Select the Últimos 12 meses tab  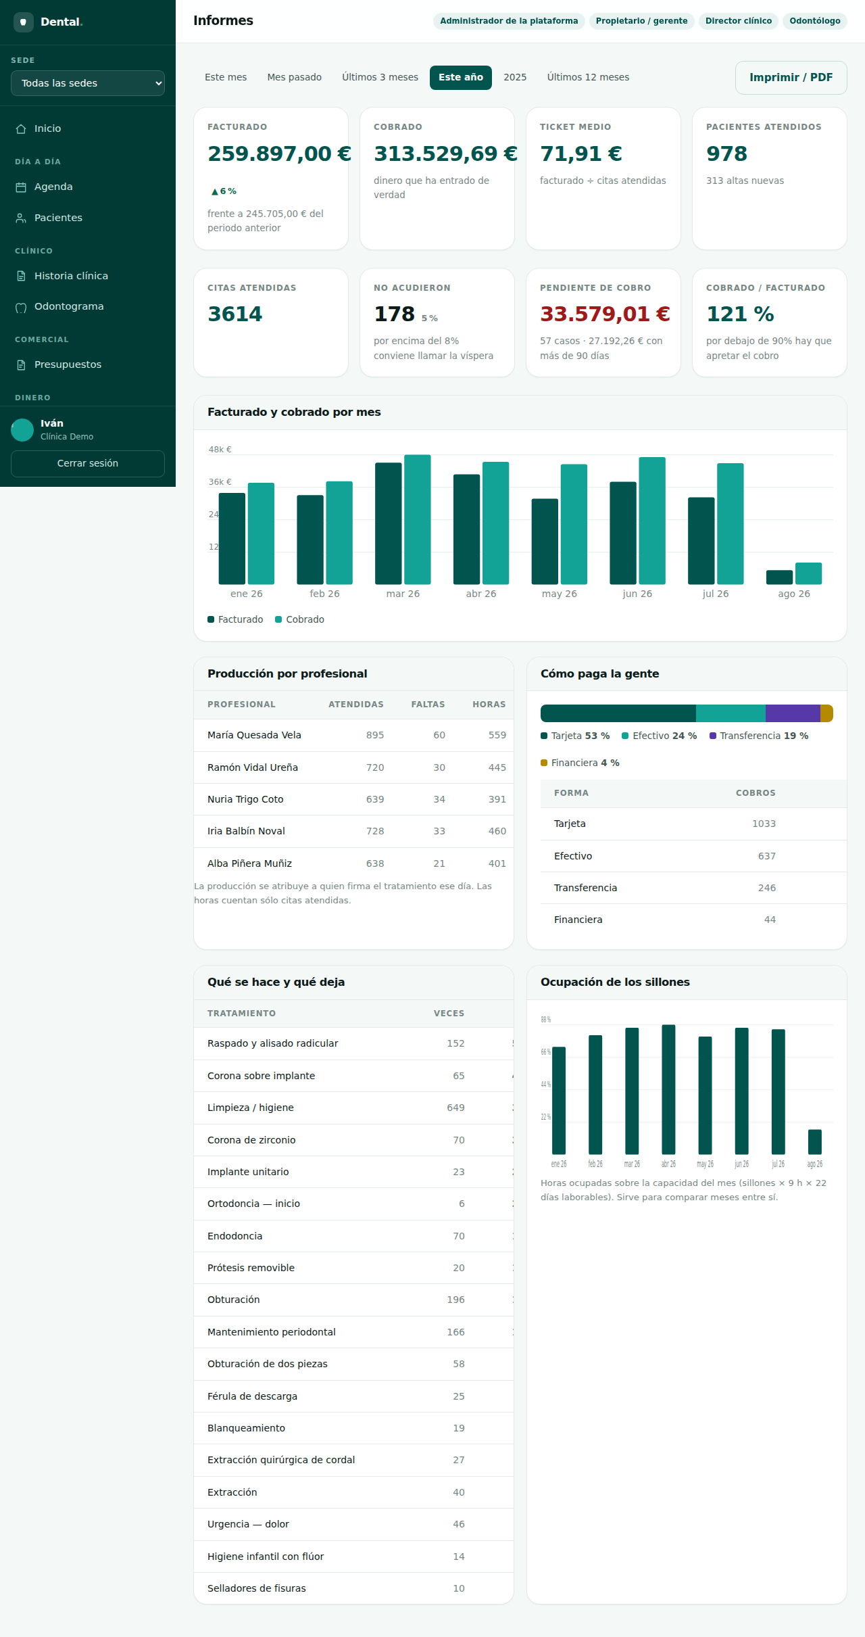[x=588, y=78]
